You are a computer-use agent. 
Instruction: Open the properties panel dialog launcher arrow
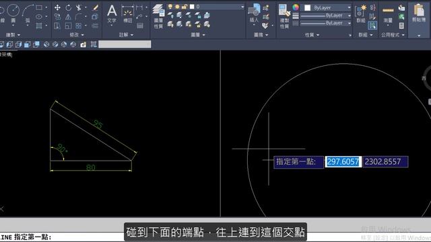(350, 36)
